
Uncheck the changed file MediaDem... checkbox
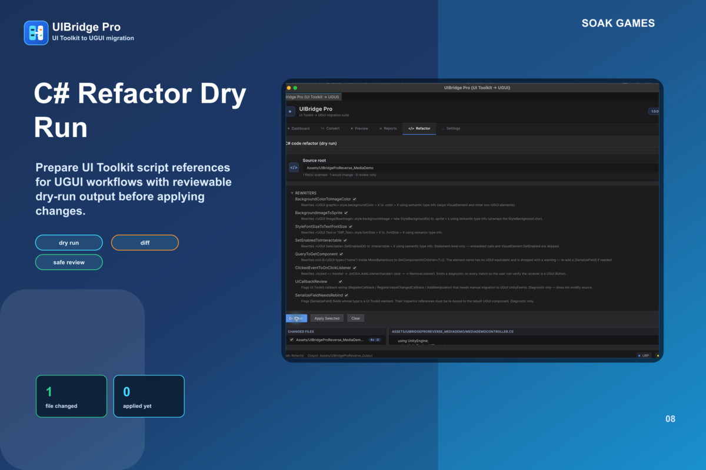point(291,340)
